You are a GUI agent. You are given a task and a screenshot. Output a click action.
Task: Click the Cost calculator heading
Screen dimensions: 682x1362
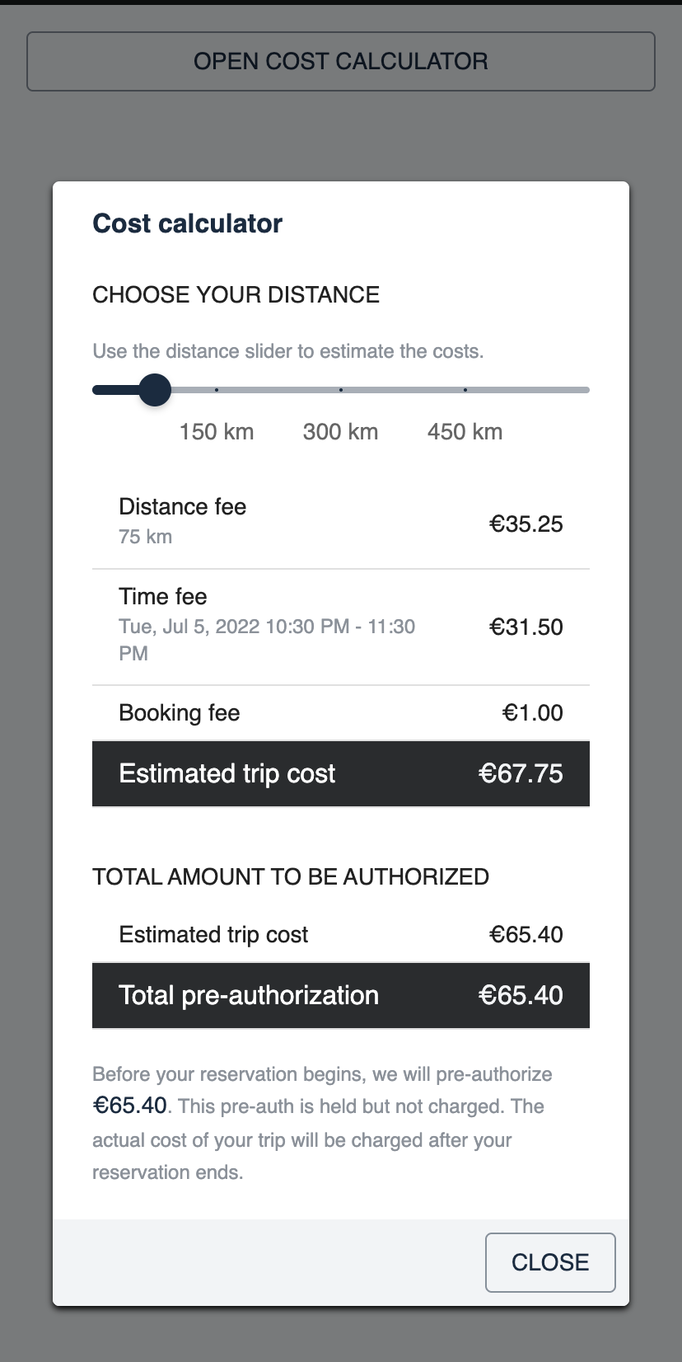pyautogui.click(x=188, y=223)
